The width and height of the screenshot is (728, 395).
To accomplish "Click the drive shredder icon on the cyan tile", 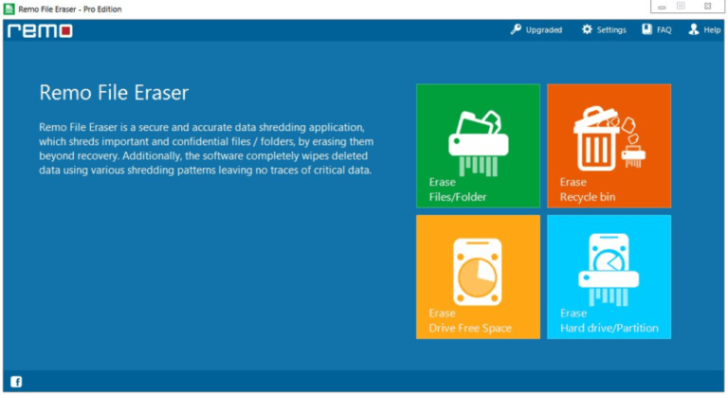I will (609, 269).
